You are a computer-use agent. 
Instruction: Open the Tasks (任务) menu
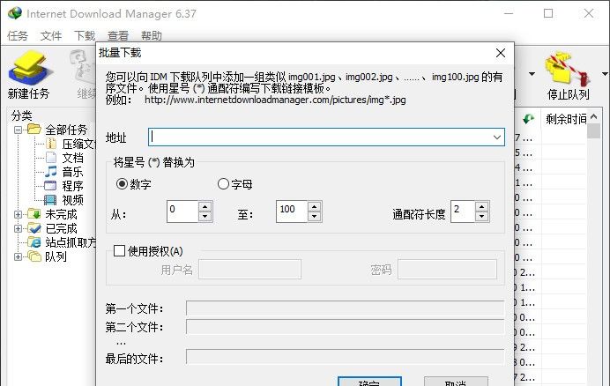coord(18,36)
